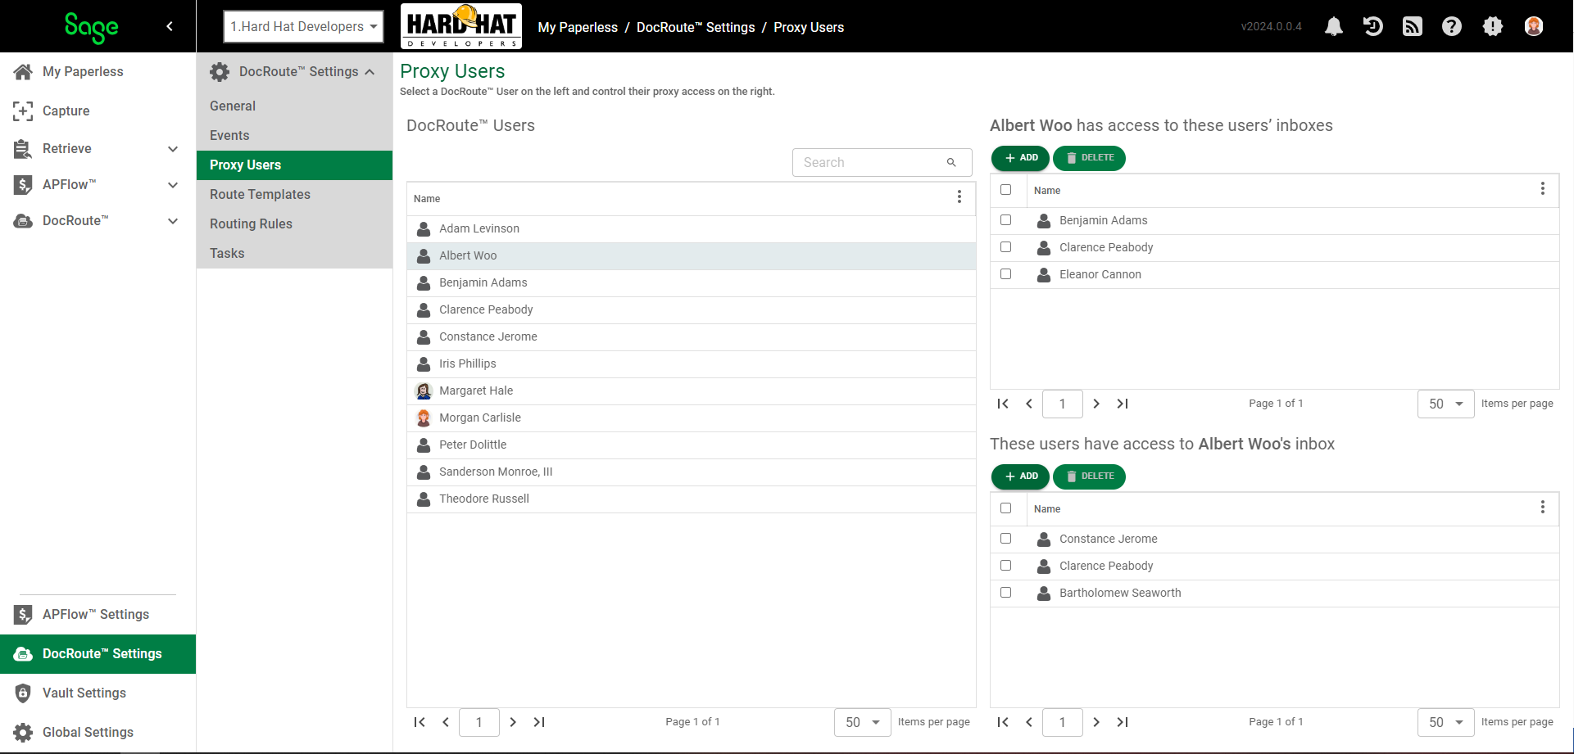Open the RSS feed icon

pos(1413,27)
